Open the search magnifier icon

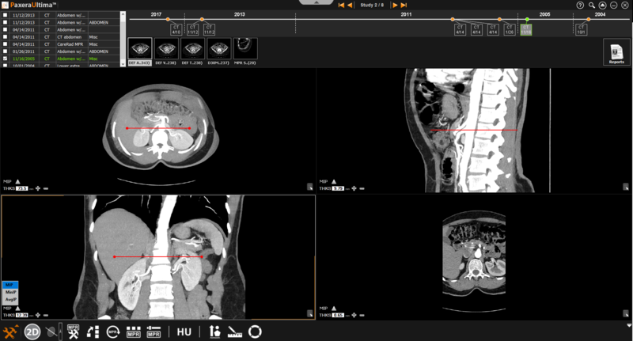591,5
